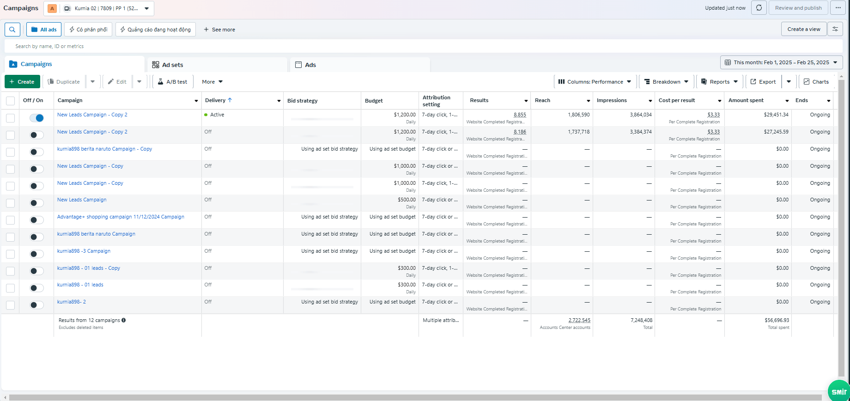Open the view settings sliders icon

pyautogui.click(x=835, y=29)
